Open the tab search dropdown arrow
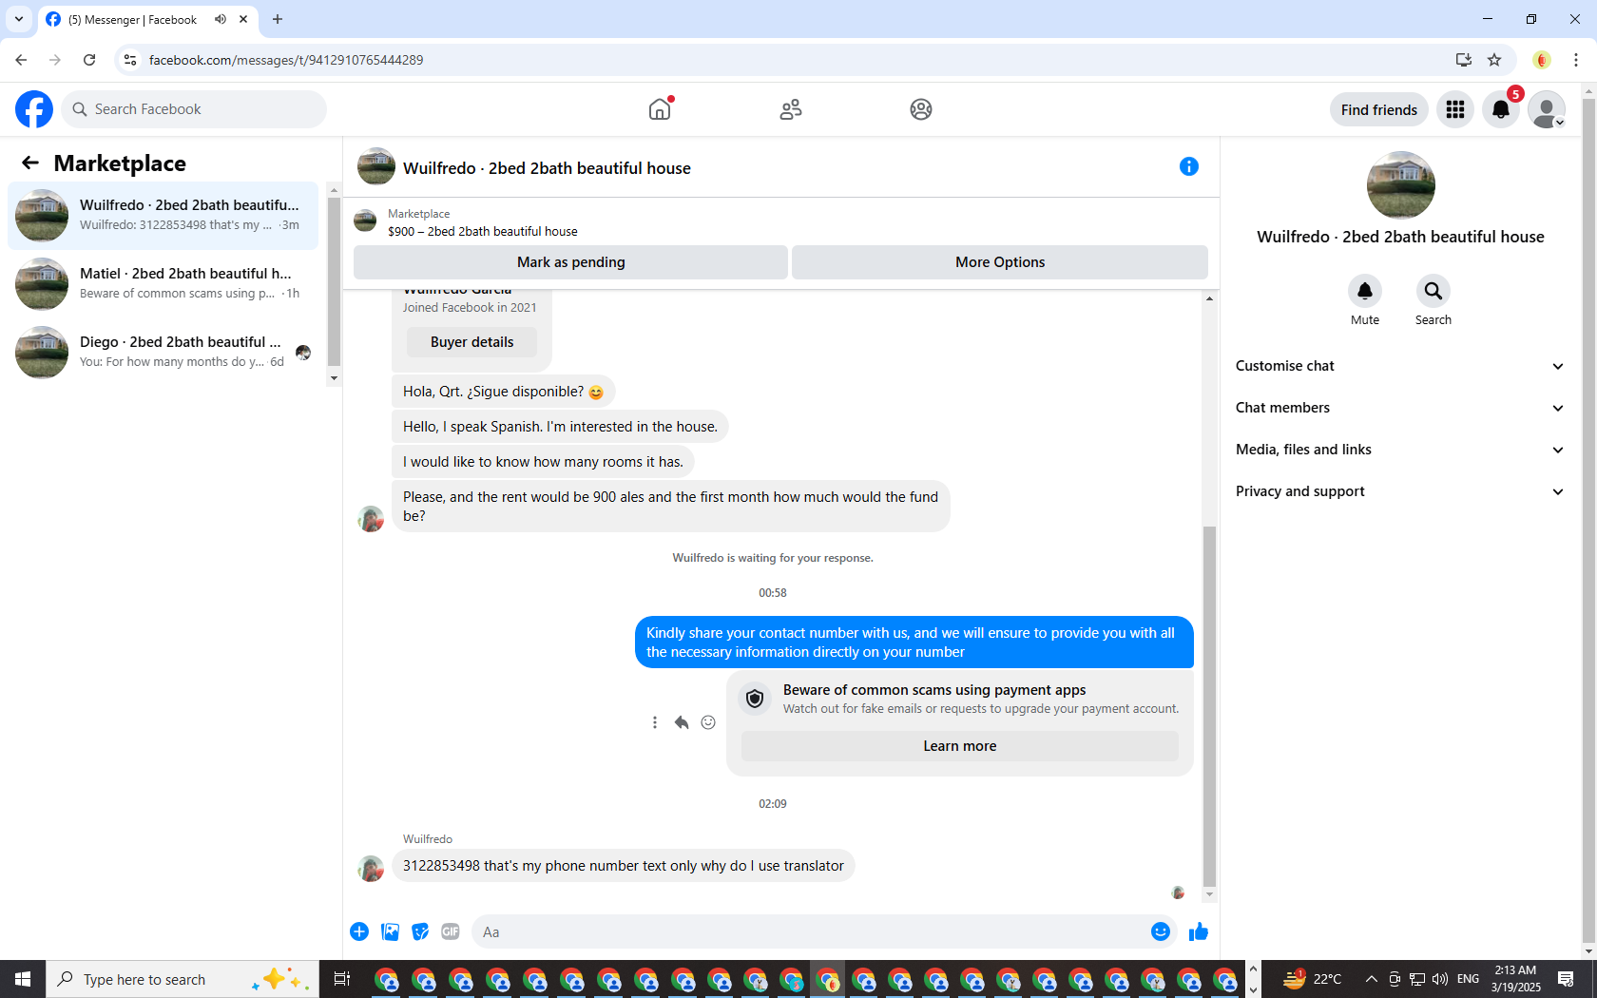This screenshot has width=1597, height=998. tap(19, 19)
